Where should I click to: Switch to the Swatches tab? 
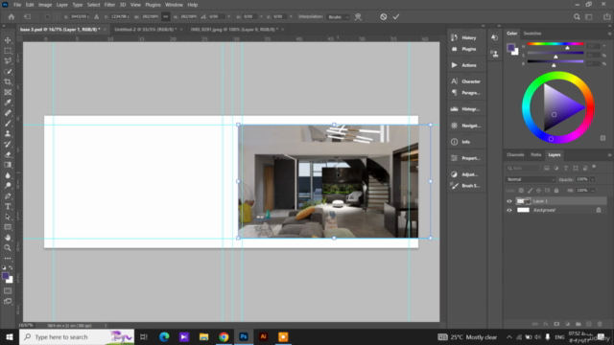(532, 34)
